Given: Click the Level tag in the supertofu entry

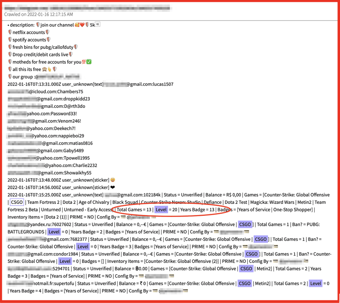Looking at the screenshot, I should tap(316, 284).
